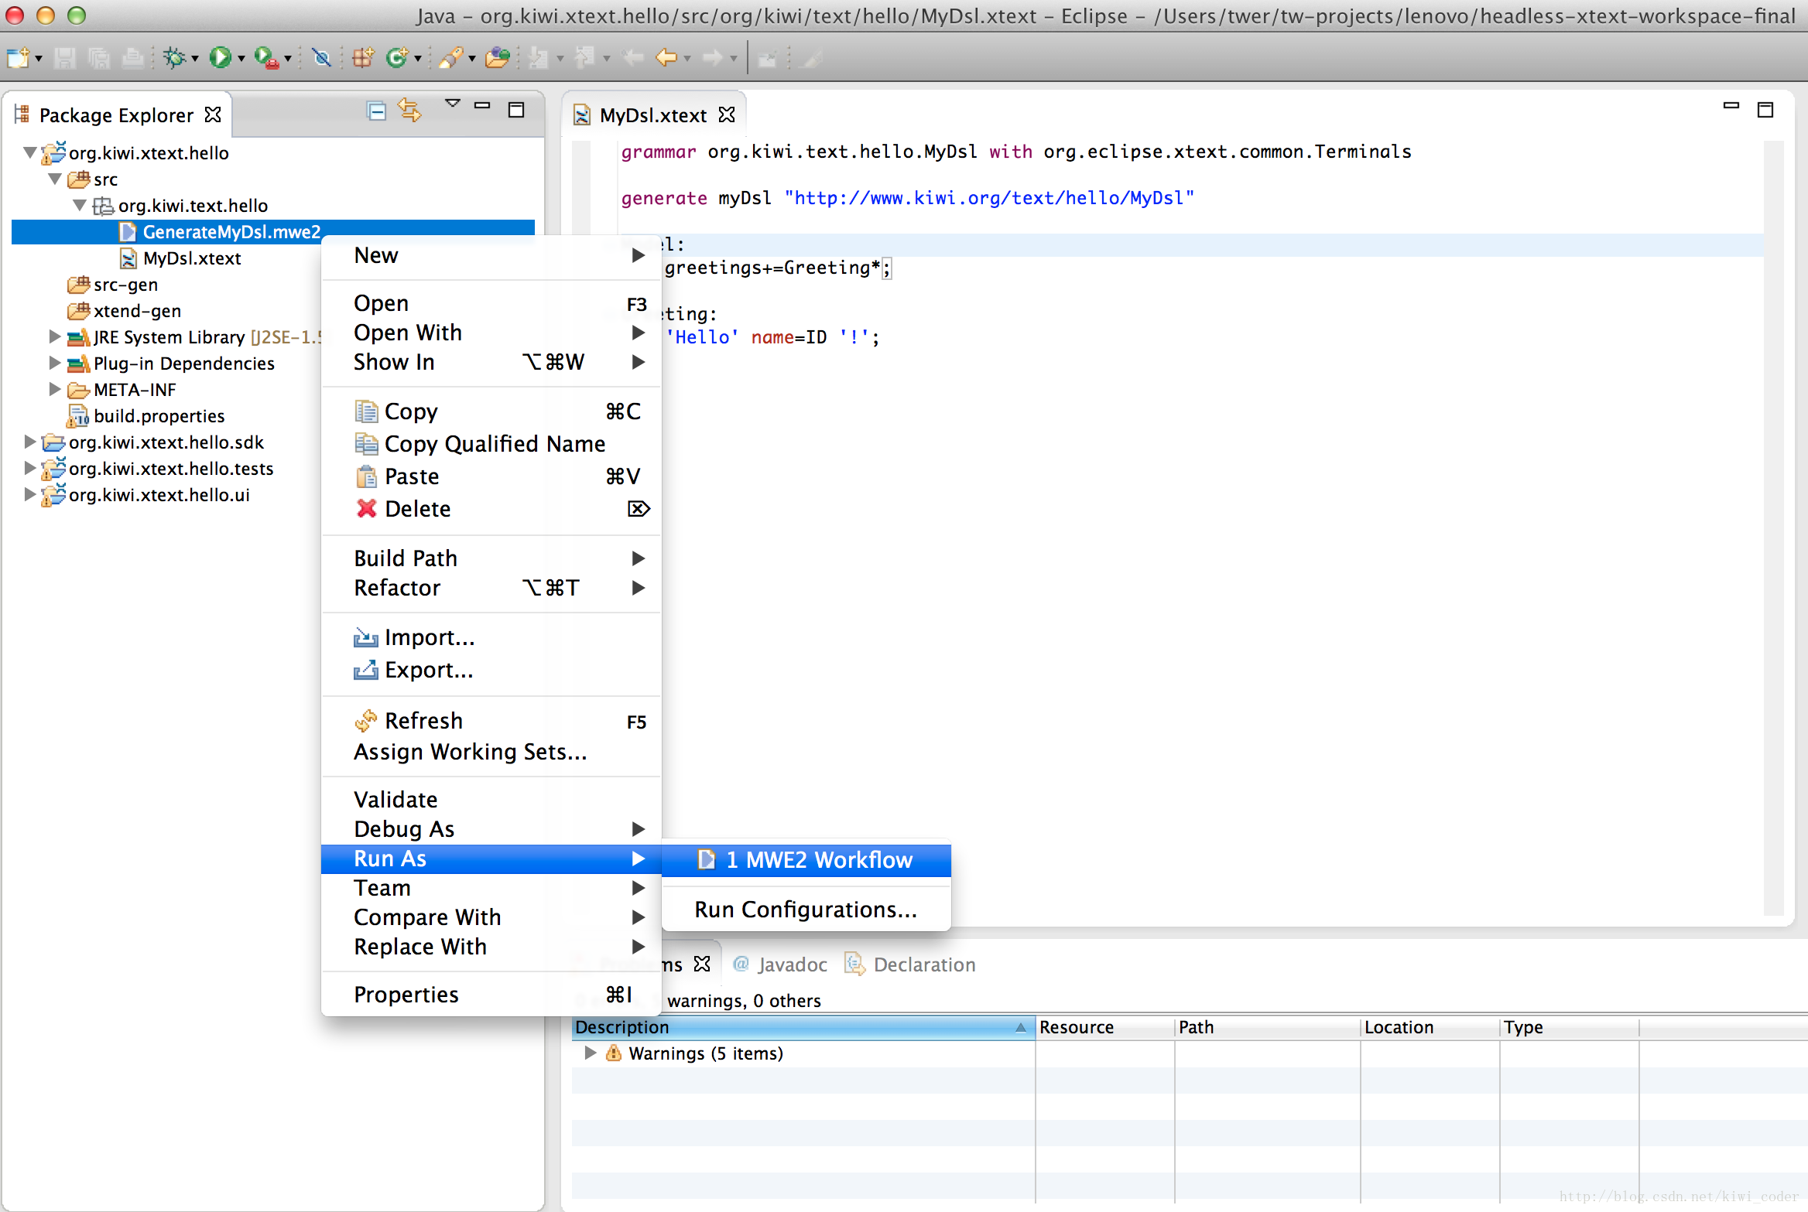Open the New wizard dropdown arrow
Image resolution: width=1808 pixels, height=1212 pixels.
coord(38,59)
